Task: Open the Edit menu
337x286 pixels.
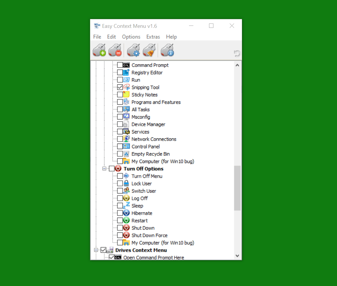Action: [x=111, y=37]
